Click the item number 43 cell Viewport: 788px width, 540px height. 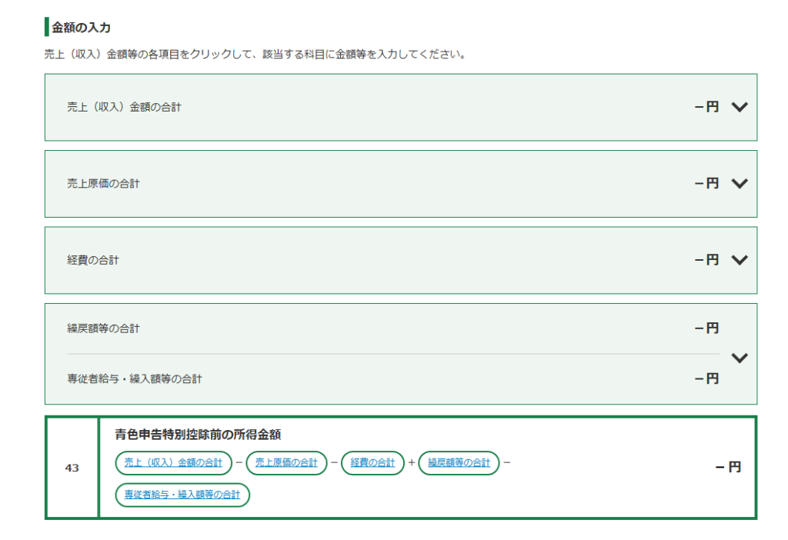(72, 468)
